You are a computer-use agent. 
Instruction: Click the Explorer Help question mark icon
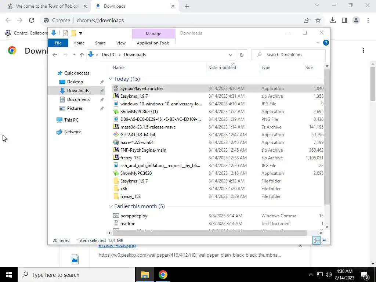tap(326, 43)
